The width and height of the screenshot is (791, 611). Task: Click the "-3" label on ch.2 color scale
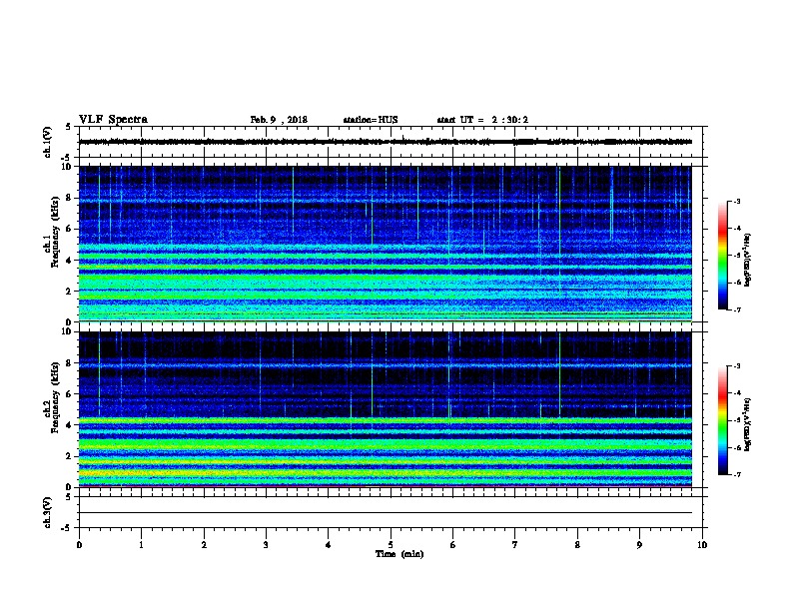tap(736, 366)
